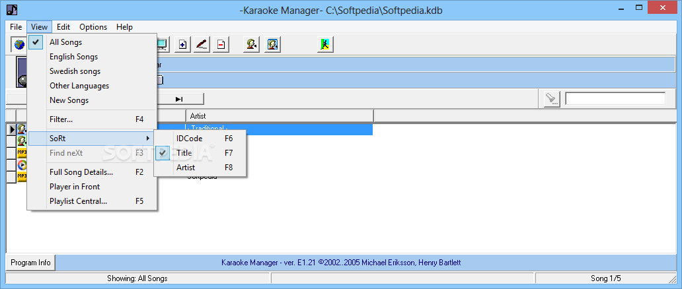Screen dimensions: 682x289
Task: Click the flashlight search icon
Action: (552, 99)
